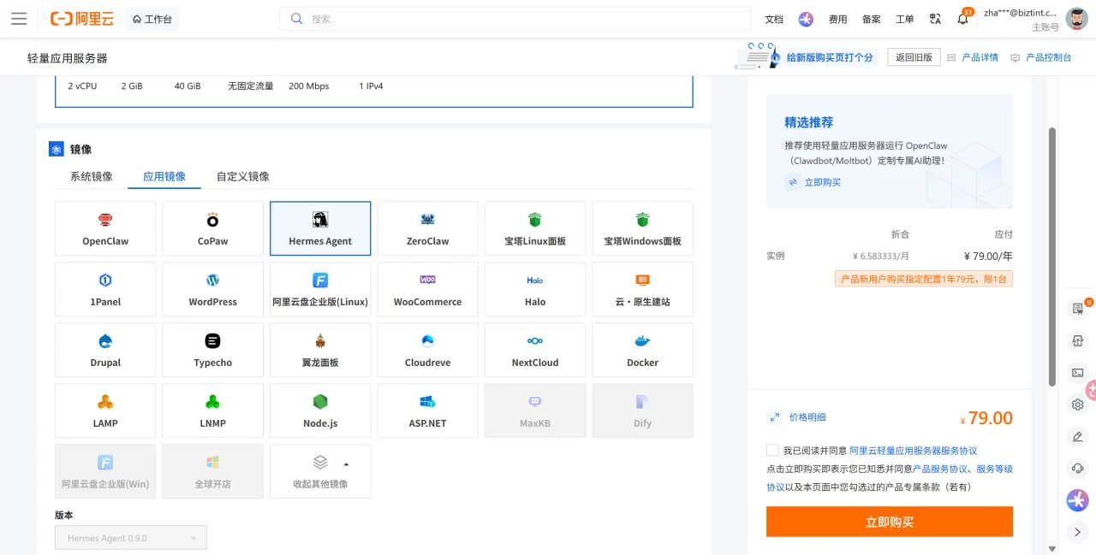Open 产品详情 link
Screen dimensions: 1096x555
coord(980,57)
